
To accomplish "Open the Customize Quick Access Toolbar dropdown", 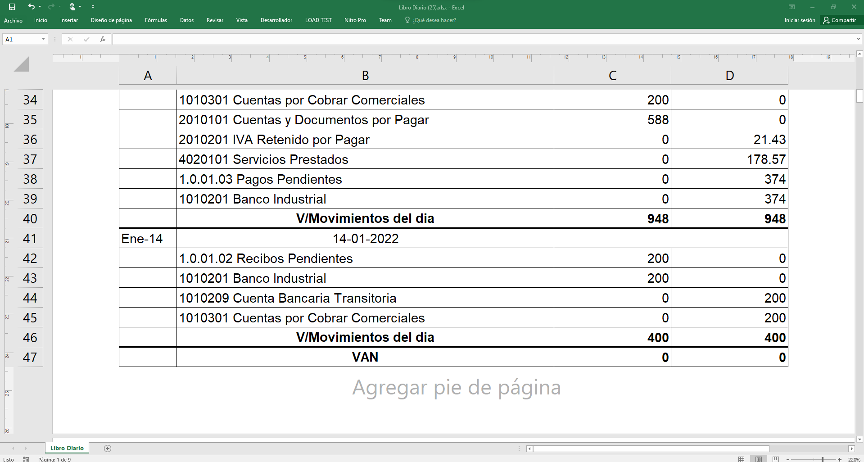I will coord(93,7).
